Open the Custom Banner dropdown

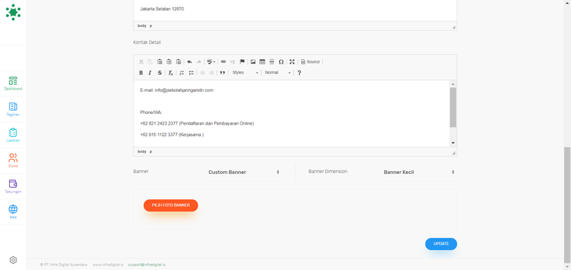(243, 172)
